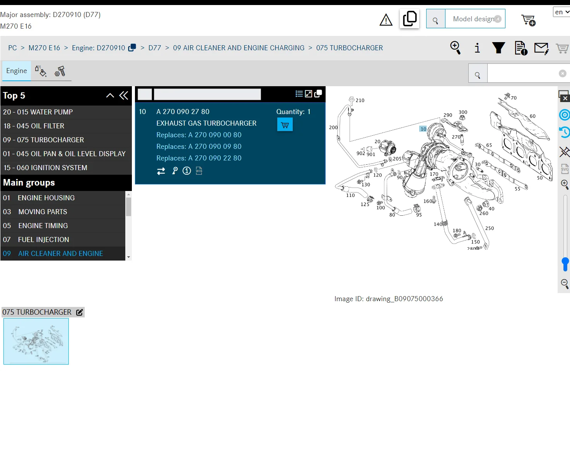This screenshot has height=467, width=570.
Task: Open Top 5 entry 20 - 015 WATER PUMP
Action: (x=66, y=112)
